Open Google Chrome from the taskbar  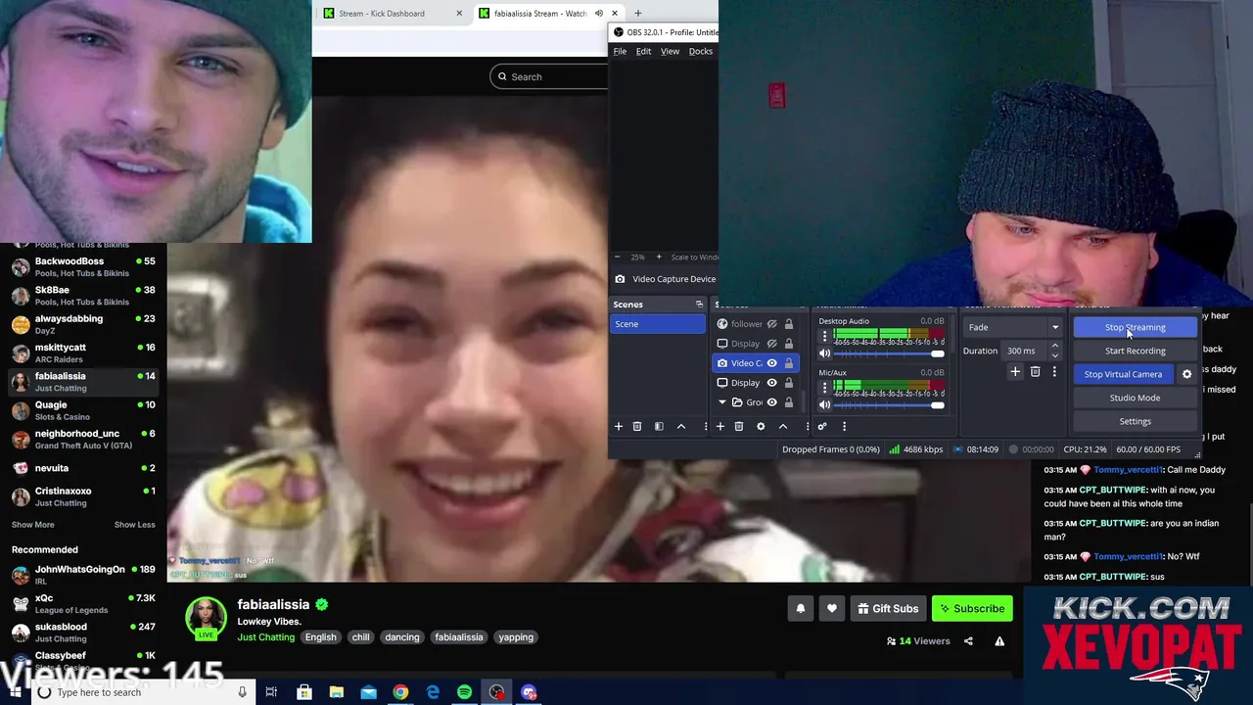coord(400,692)
